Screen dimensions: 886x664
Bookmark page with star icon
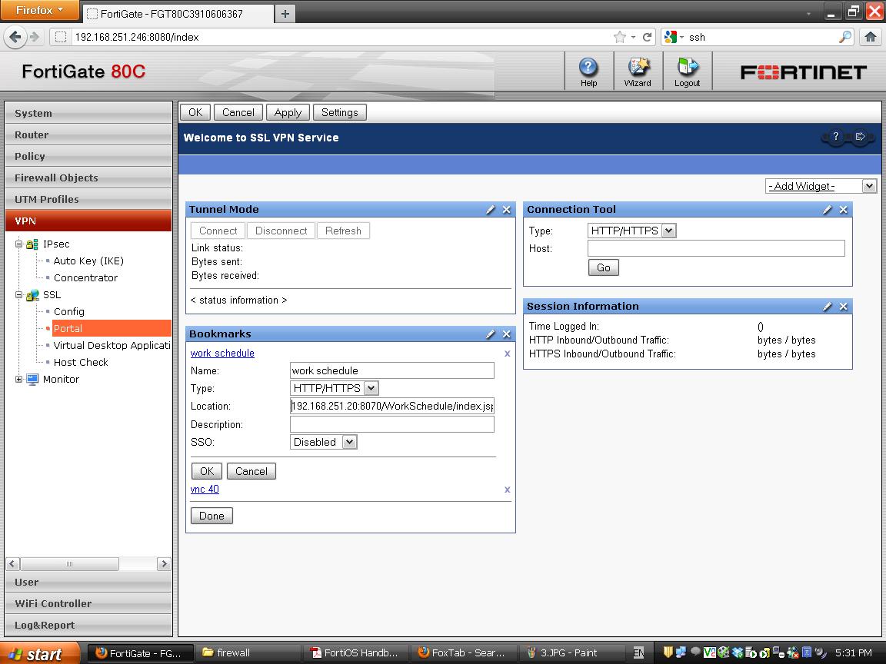619,37
